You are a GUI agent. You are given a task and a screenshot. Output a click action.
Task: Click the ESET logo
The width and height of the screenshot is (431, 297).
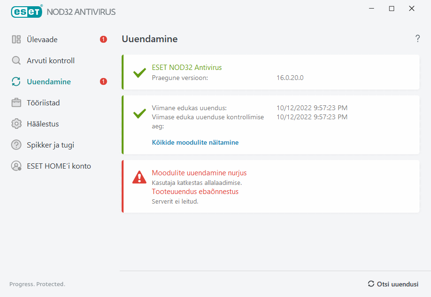[x=26, y=11]
